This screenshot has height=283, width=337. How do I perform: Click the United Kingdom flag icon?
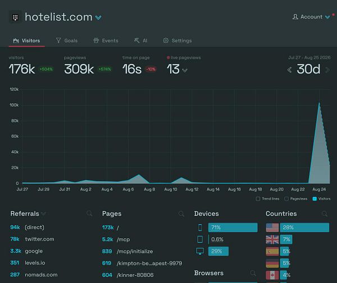click(272, 239)
